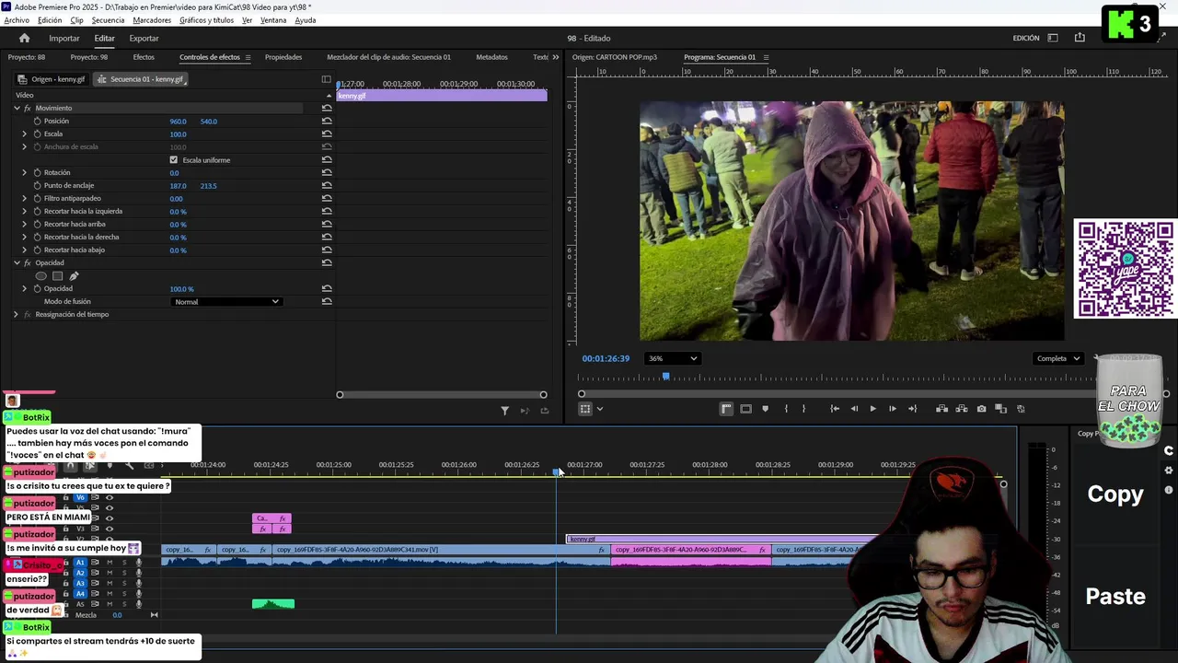Toggle the Escala uniforme checkbox
The width and height of the screenshot is (1178, 663).
point(173,159)
